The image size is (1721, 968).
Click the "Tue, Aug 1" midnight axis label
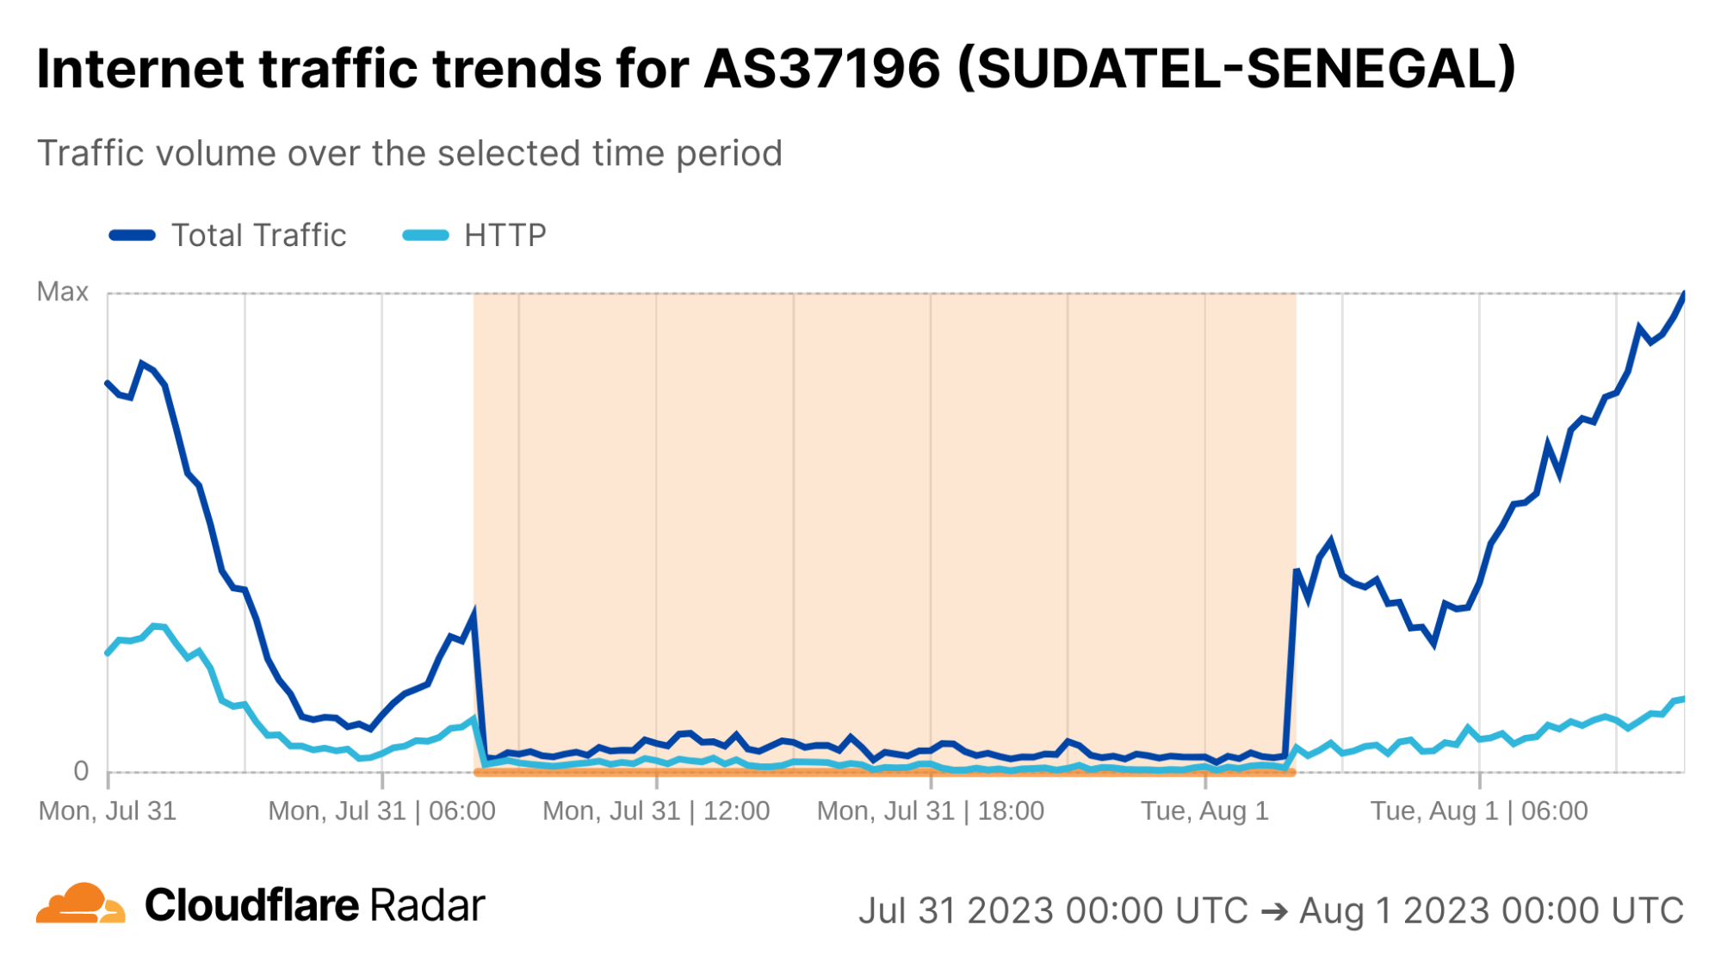(1204, 811)
